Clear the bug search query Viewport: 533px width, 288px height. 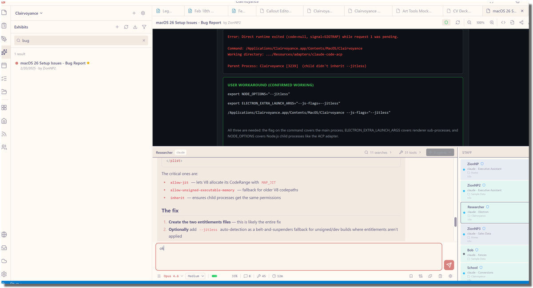(x=144, y=40)
